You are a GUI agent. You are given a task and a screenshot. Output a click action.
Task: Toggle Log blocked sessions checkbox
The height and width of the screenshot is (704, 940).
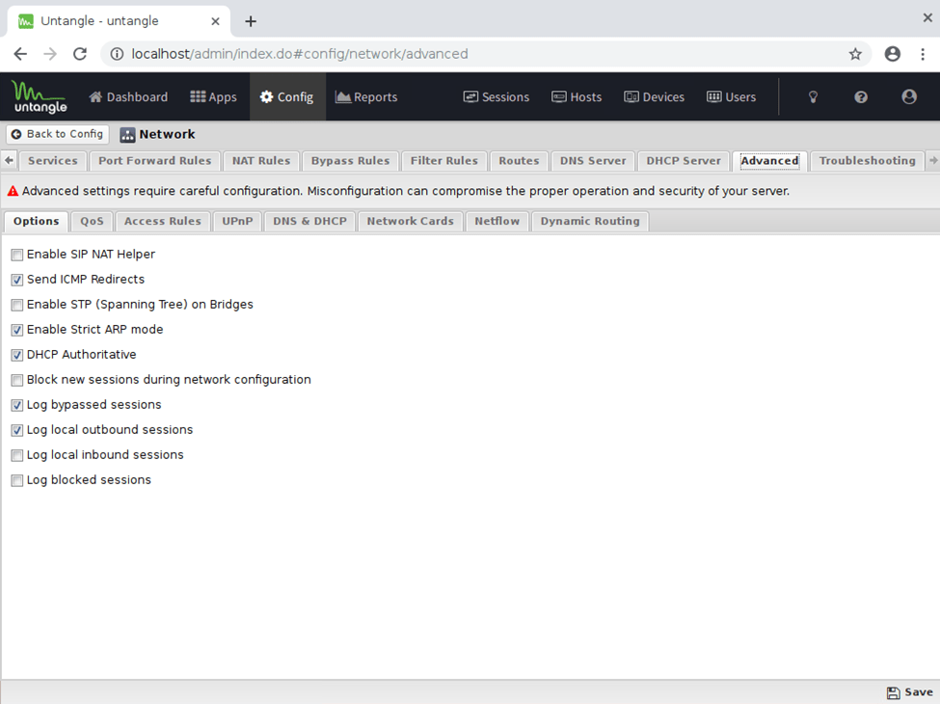tap(17, 480)
